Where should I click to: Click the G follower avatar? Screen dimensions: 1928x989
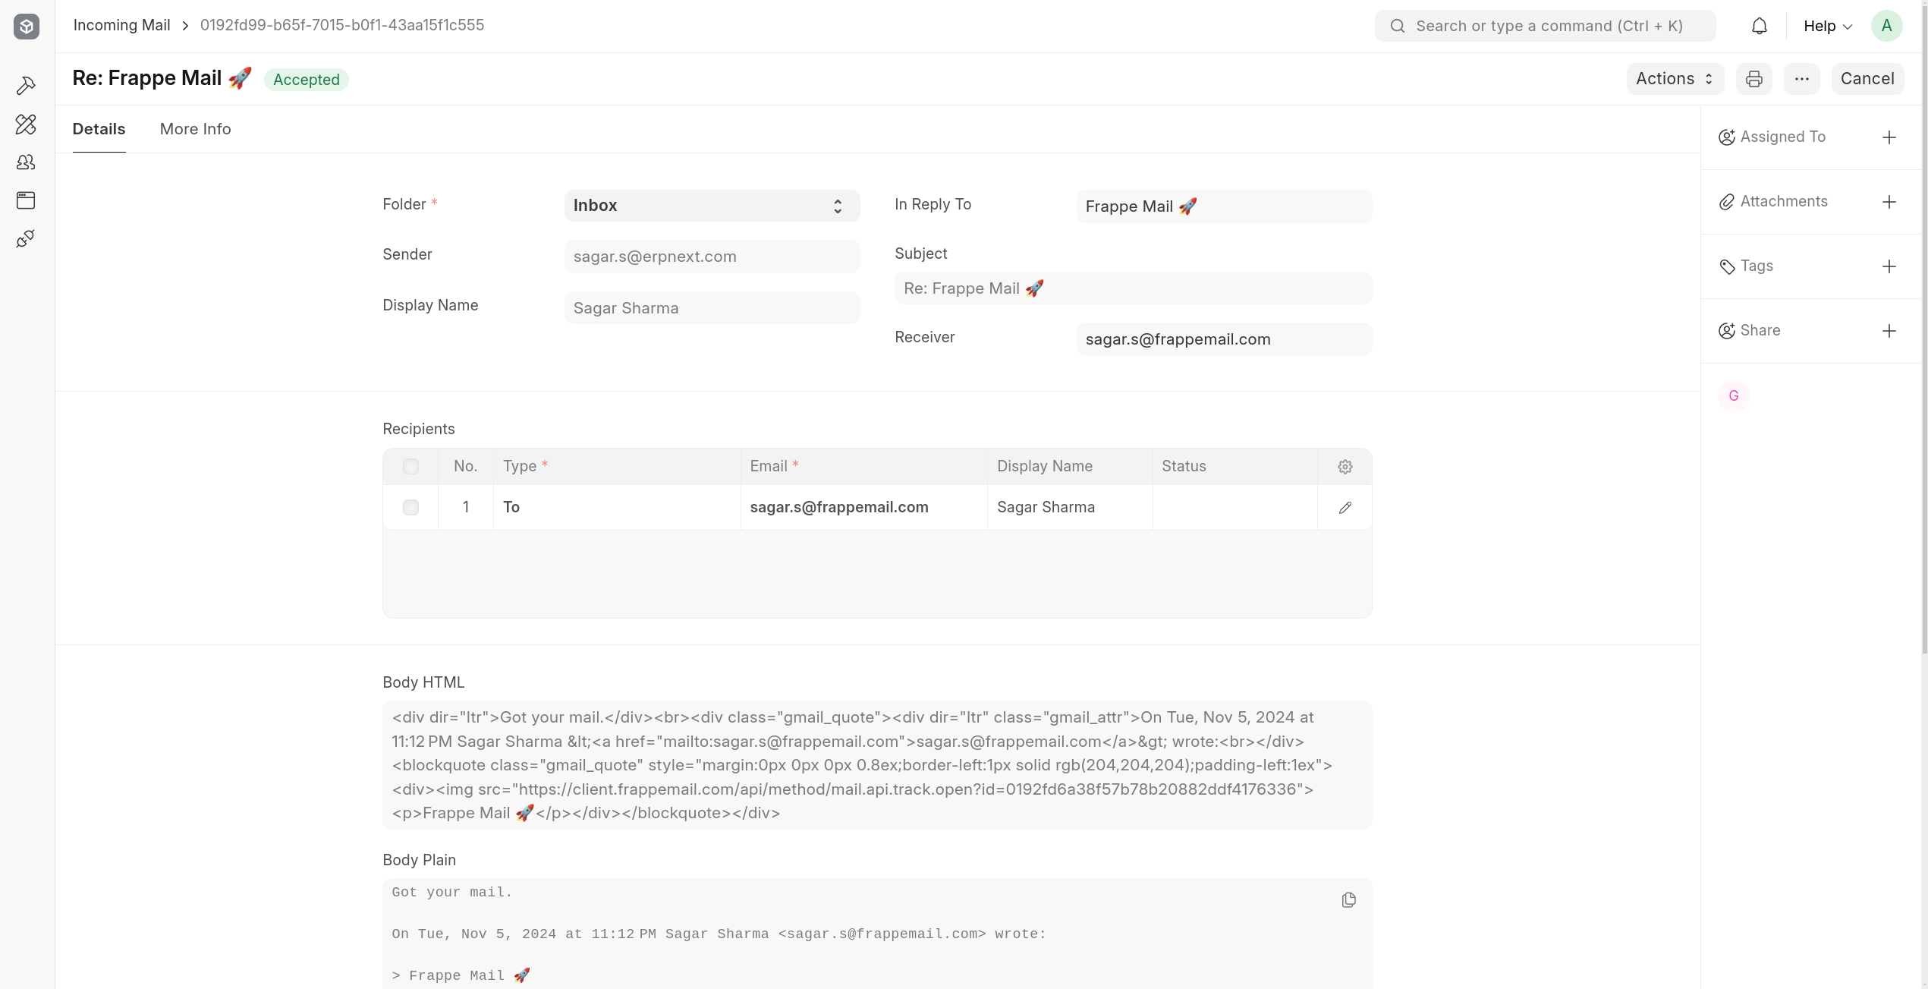(1733, 396)
